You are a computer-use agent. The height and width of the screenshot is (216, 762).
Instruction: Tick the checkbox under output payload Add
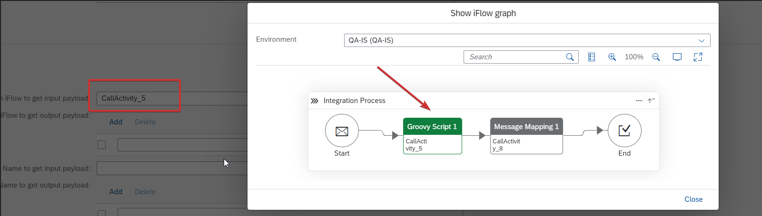point(101,145)
